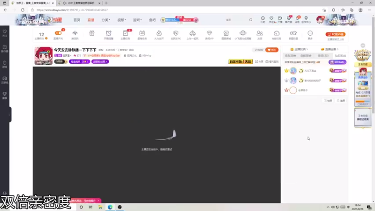Open the trophy icon in left sidebar

click(5, 96)
